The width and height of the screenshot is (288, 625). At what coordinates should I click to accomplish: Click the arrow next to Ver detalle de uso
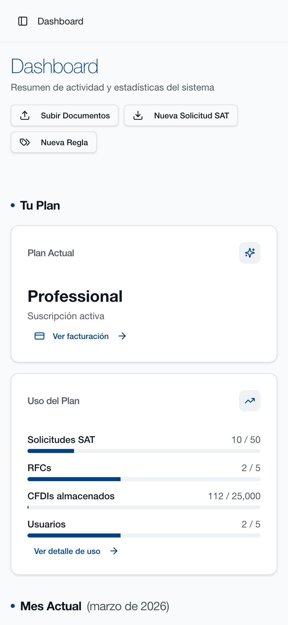pos(114,551)
